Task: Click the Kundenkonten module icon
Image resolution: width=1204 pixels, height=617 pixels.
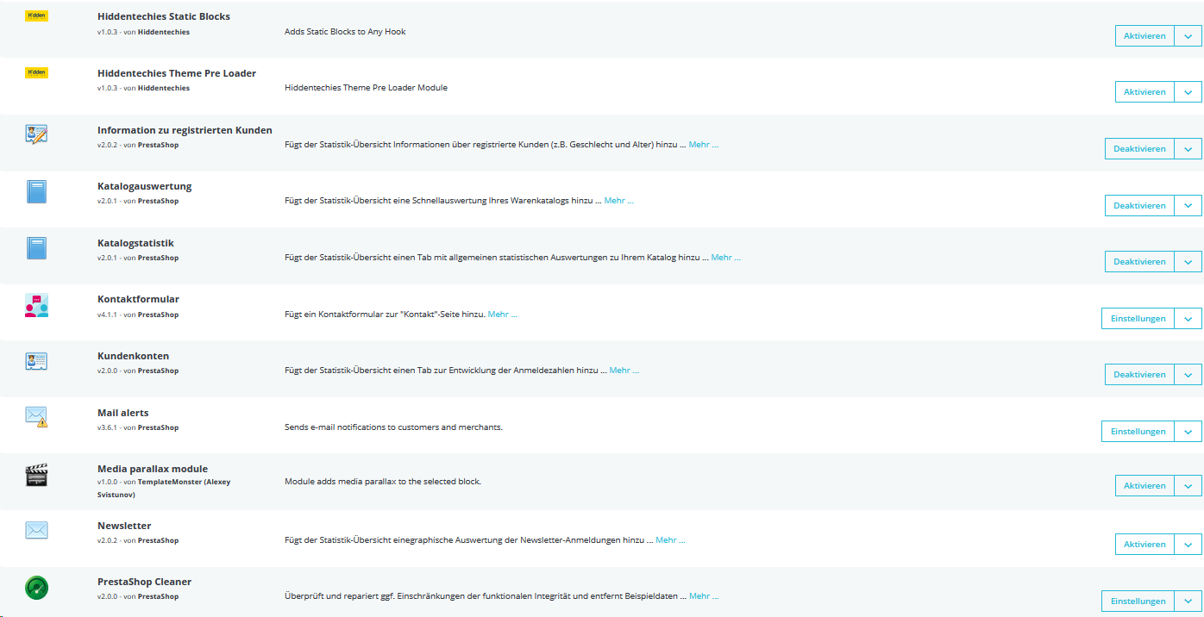Action: coord(36,362)
